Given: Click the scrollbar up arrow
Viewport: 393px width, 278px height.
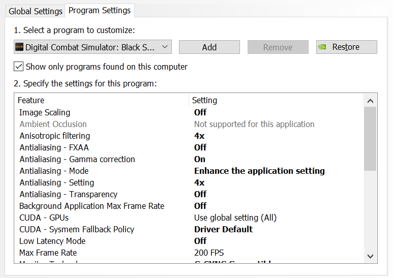Looking at the screenshot, I should pyautogui.click(x=370, y=101).
